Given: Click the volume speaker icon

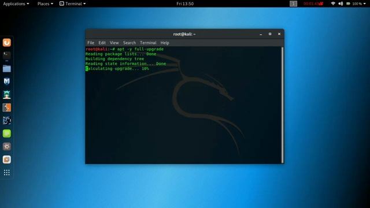Looking at the screenshot, I should [x=341, y=3].
